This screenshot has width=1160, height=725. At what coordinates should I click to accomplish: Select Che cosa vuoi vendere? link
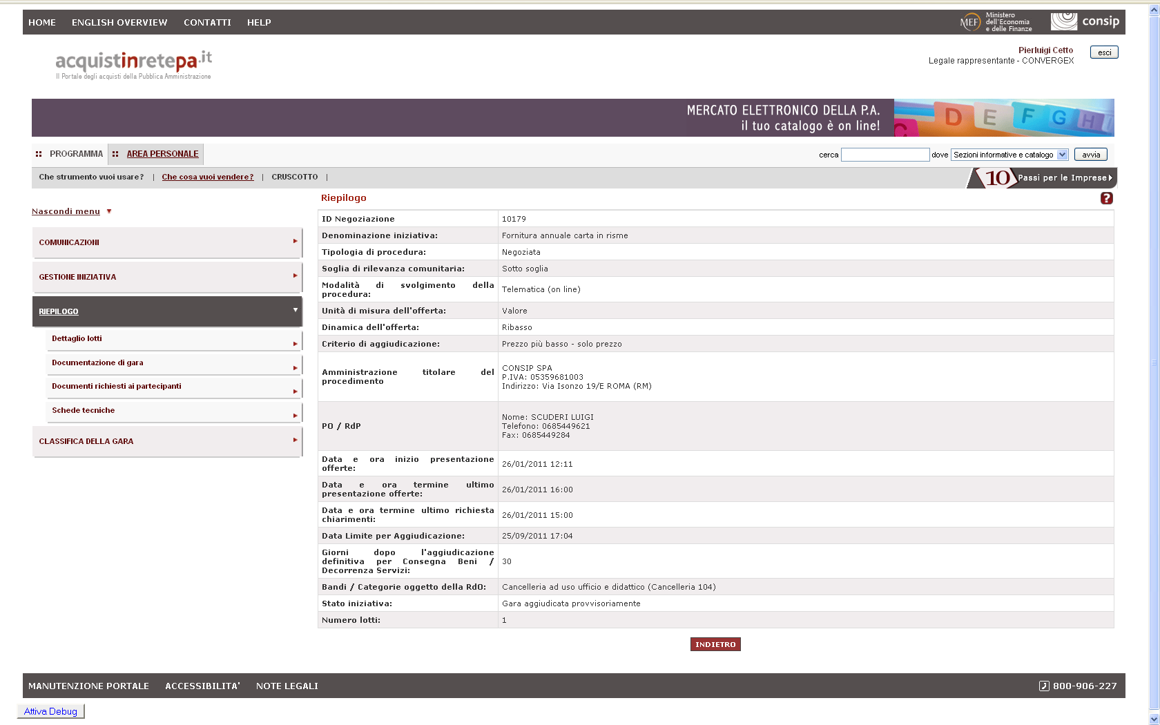(208, 177)
